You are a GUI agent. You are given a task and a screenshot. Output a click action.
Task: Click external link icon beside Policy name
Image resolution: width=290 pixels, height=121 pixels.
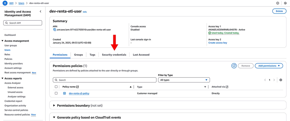click(x=78, y=87)
